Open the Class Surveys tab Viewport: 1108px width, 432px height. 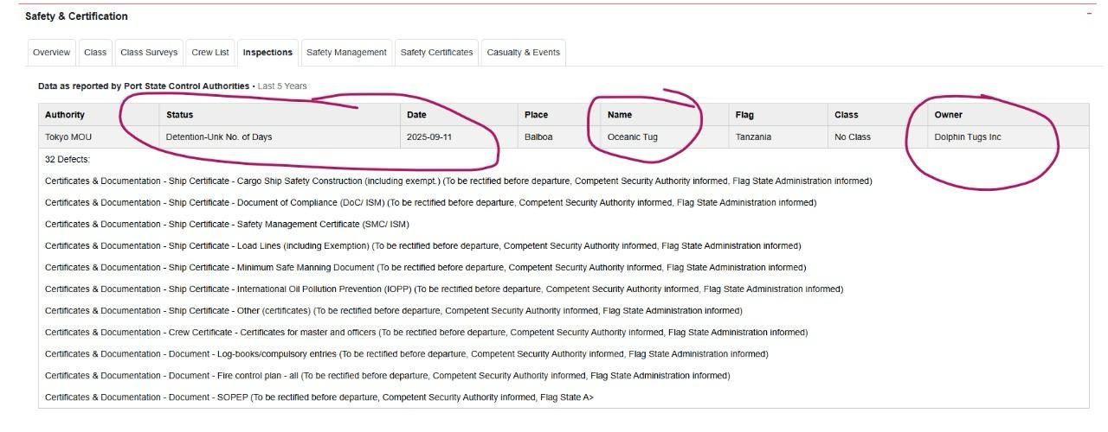149,53
